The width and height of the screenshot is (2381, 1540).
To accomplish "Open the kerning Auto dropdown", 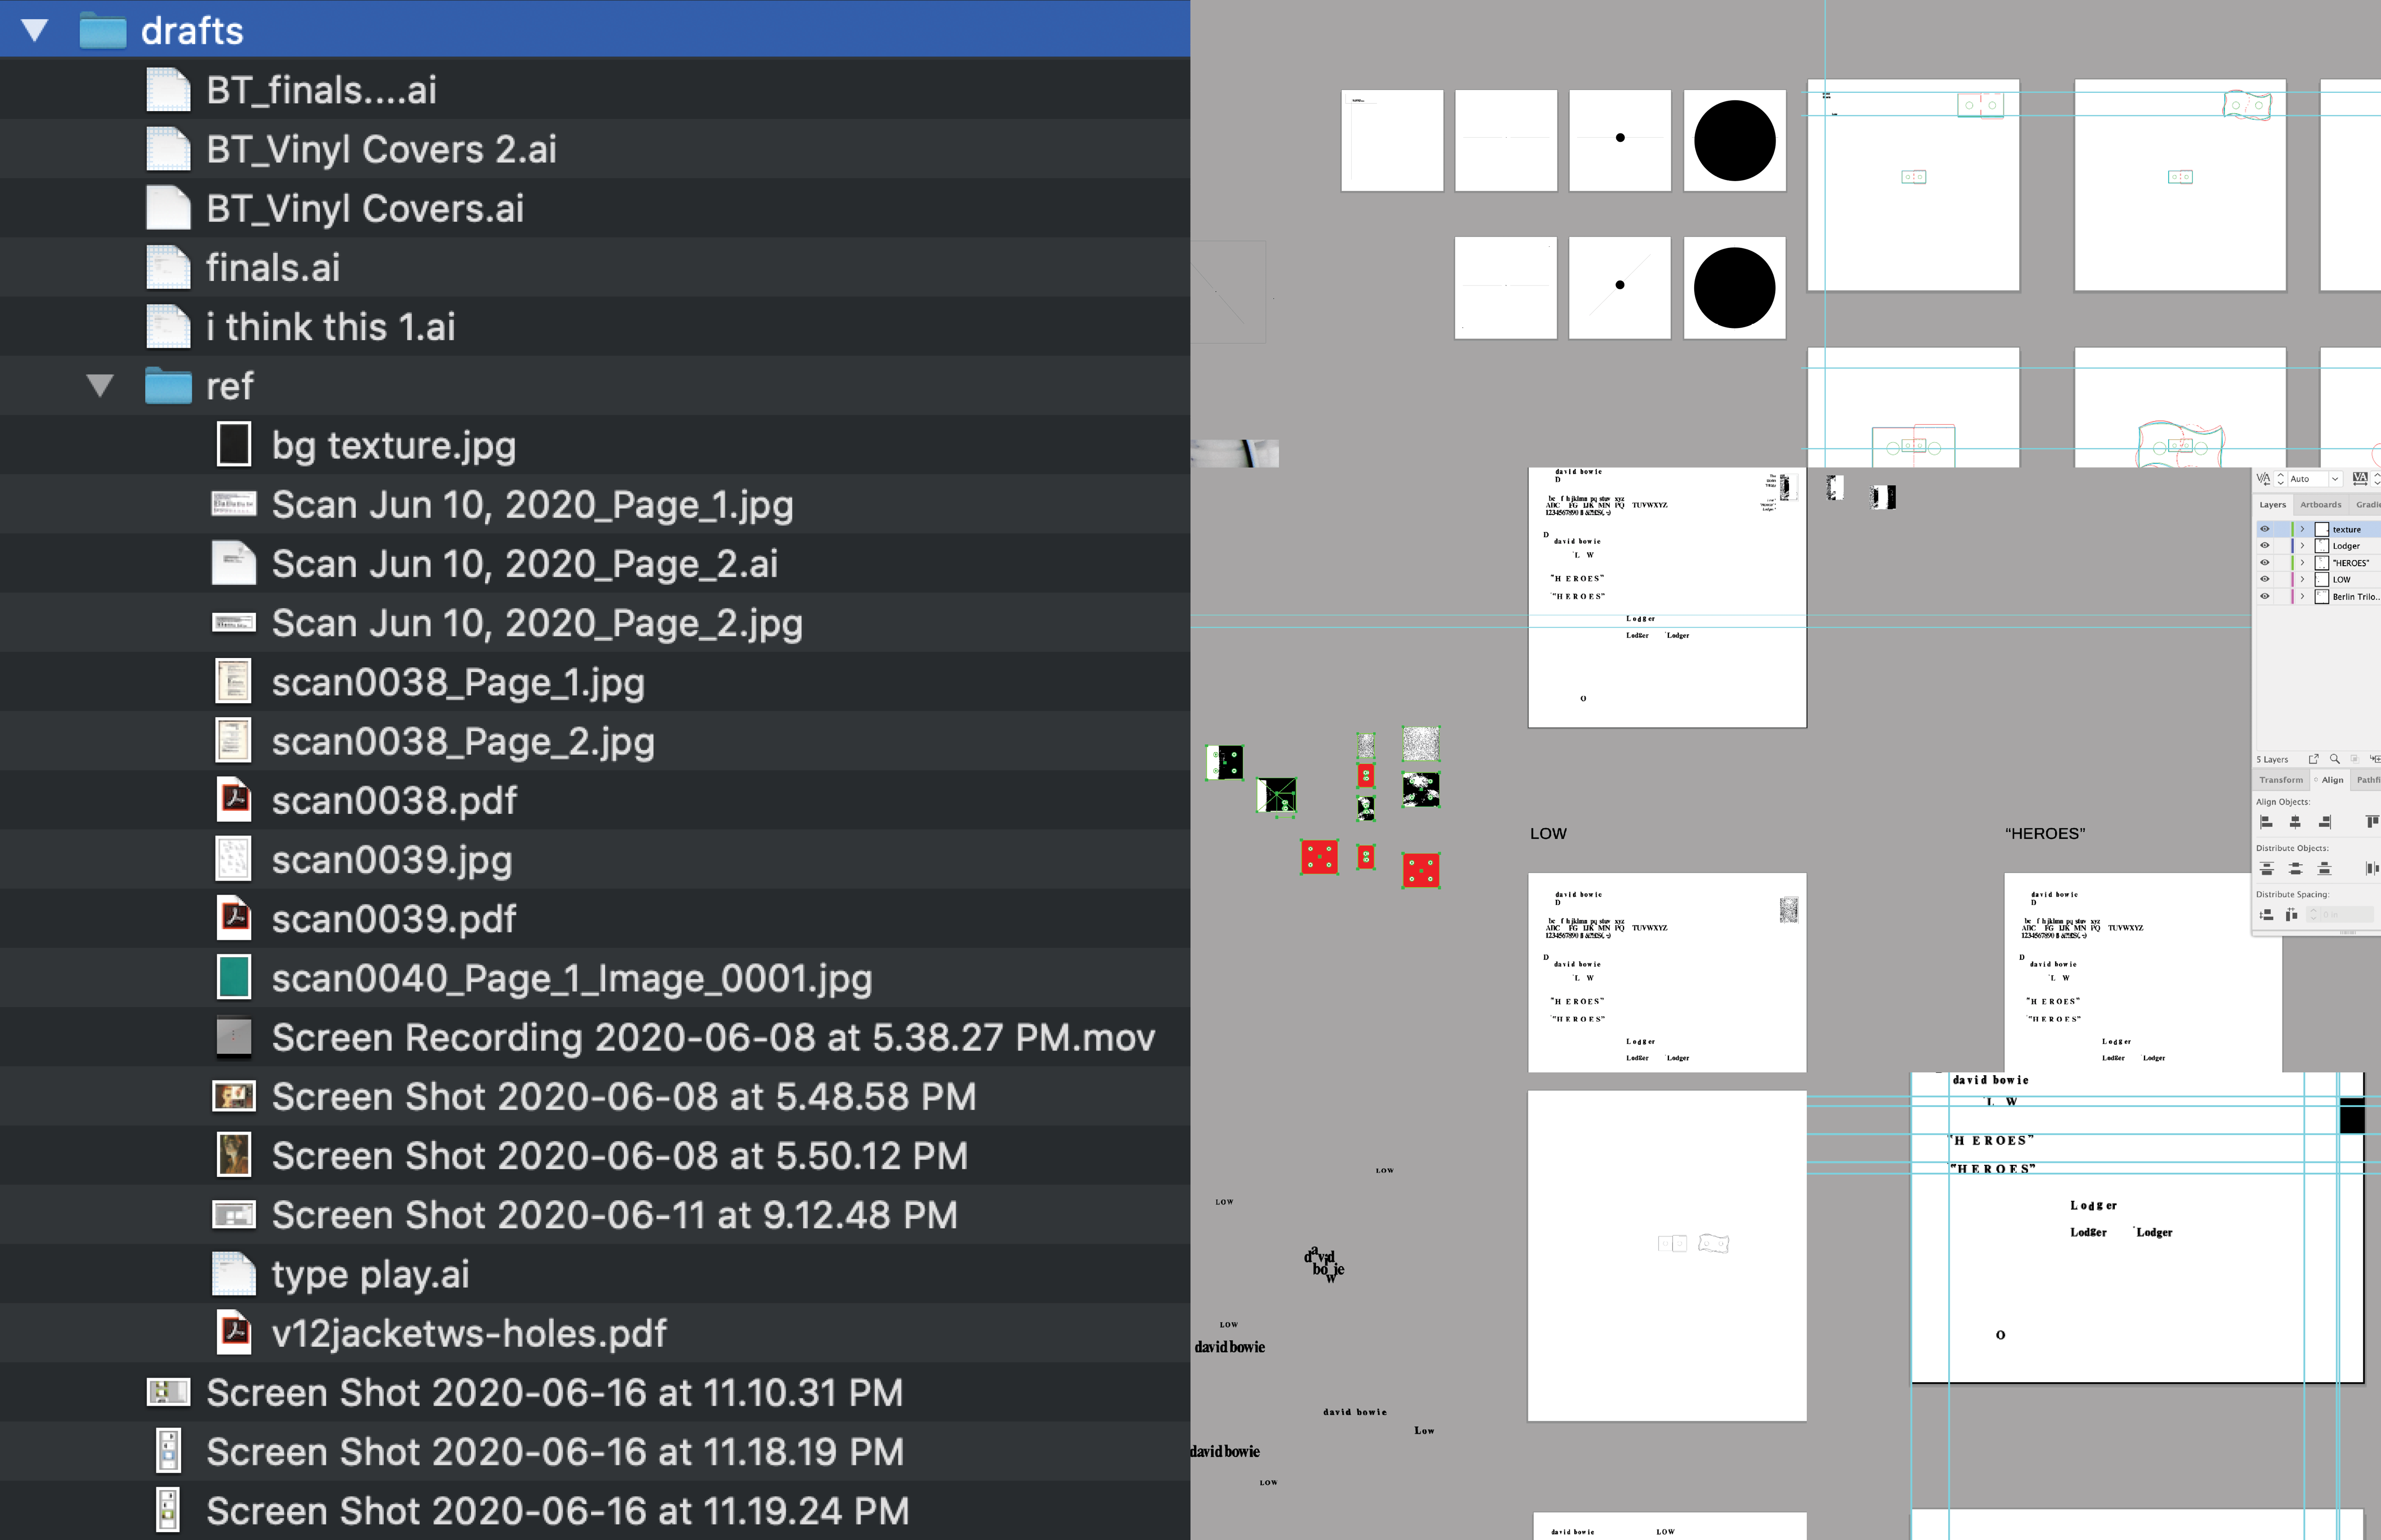I will (x=2335, y=479).
